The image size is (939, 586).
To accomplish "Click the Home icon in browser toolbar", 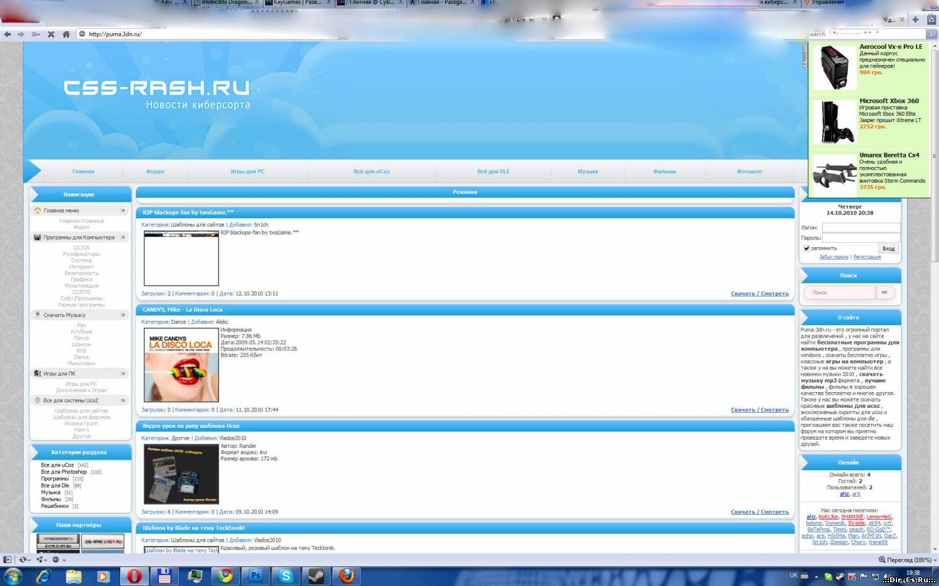I will (x=66, y=34).
